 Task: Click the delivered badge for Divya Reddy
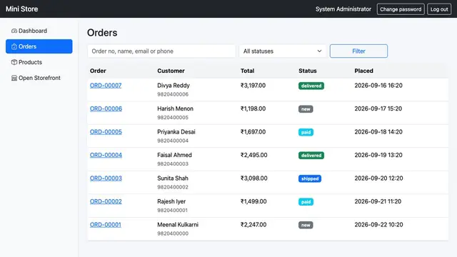(311, 86)
